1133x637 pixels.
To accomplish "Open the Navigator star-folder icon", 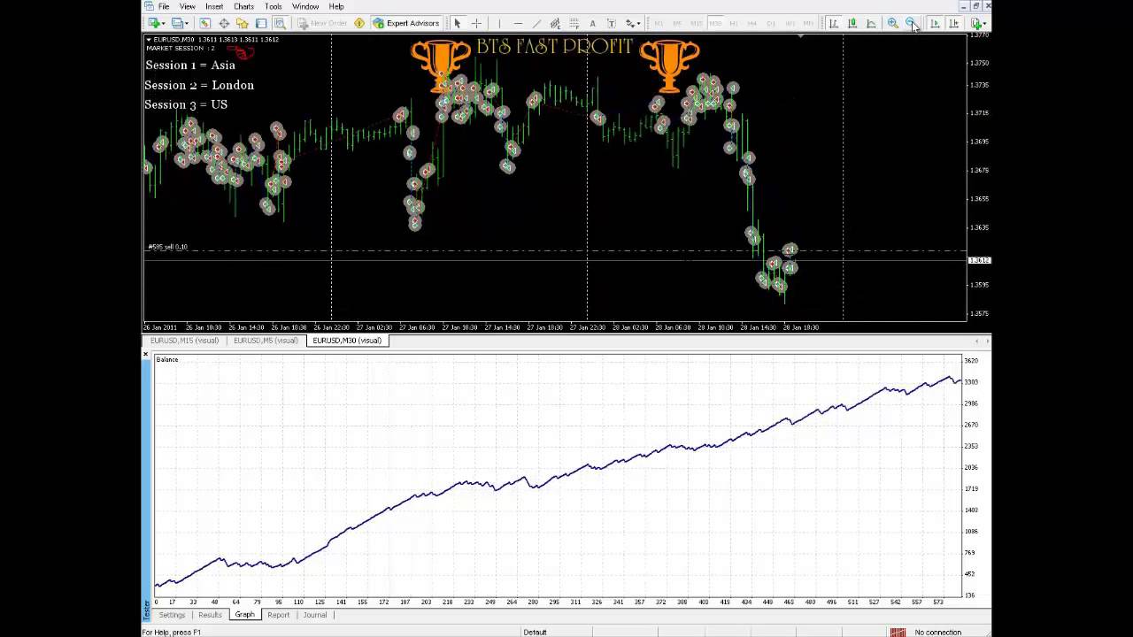I will click(242, 23).
